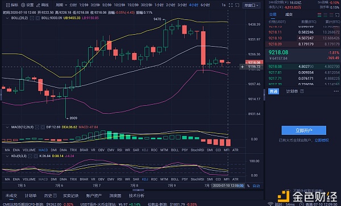Select the 分时 time-sharing view
Viewport: 341px width, 206px height.
(x=73, y=5)
